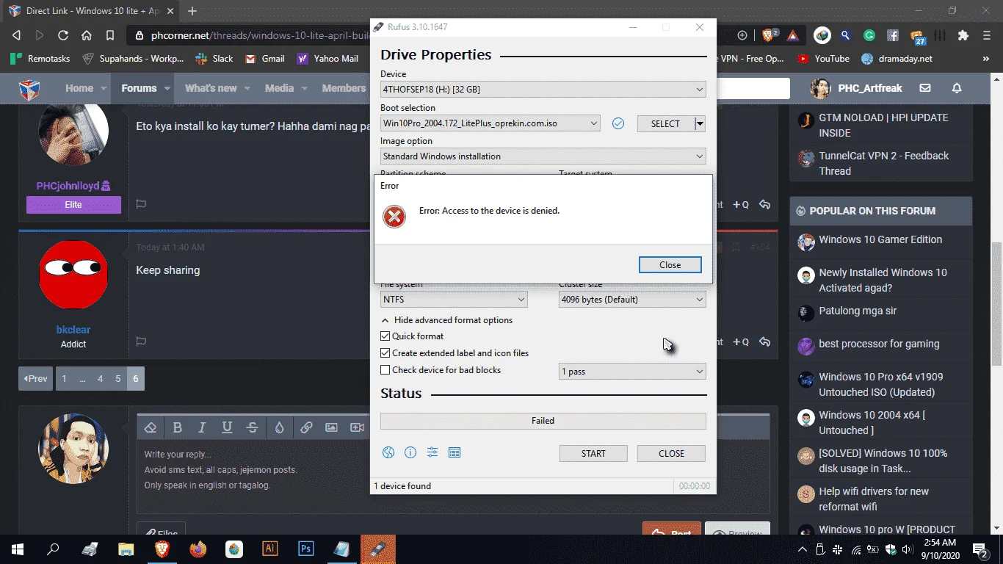
Task: Click the eraser remove-formatting icon in editor
Action: pos(151,427)
